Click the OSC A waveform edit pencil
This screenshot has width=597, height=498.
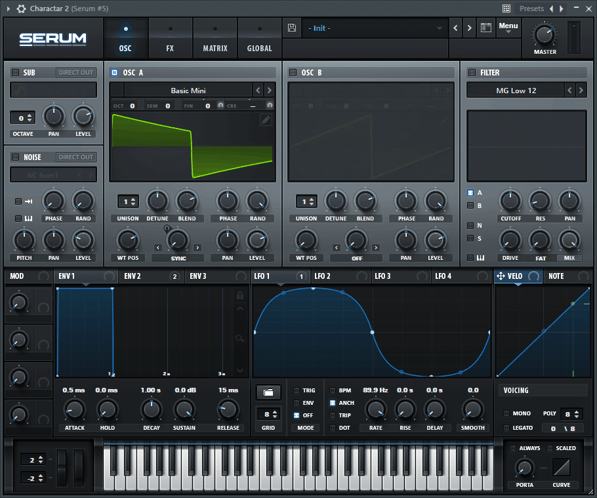pyautogui.click(x=266, y=120)
